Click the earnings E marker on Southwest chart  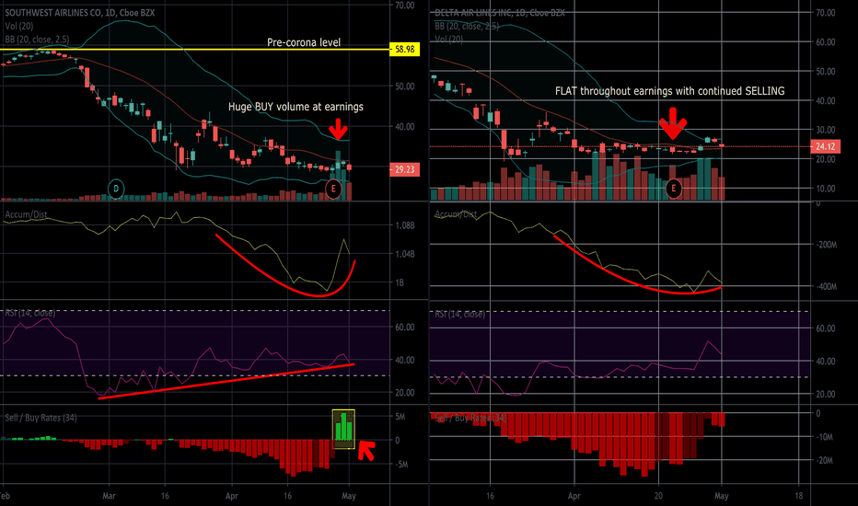334,190
